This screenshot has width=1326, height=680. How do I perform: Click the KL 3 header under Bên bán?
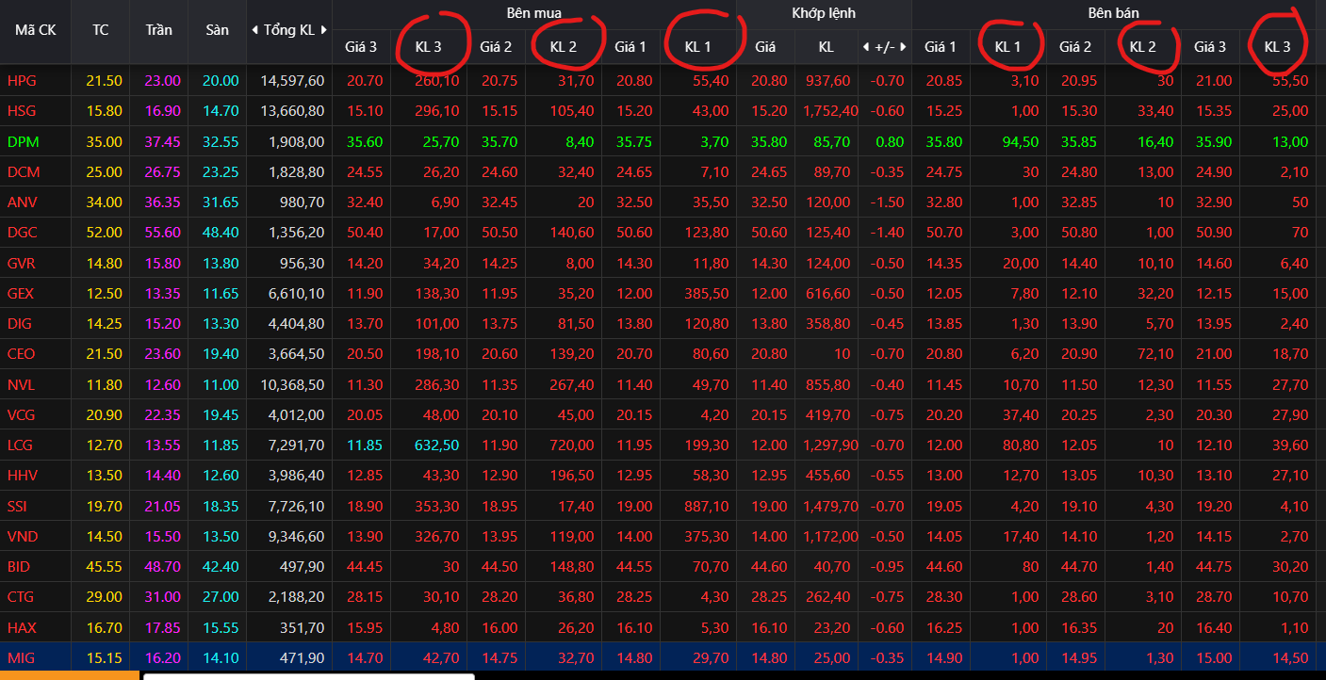(1277, 46)
